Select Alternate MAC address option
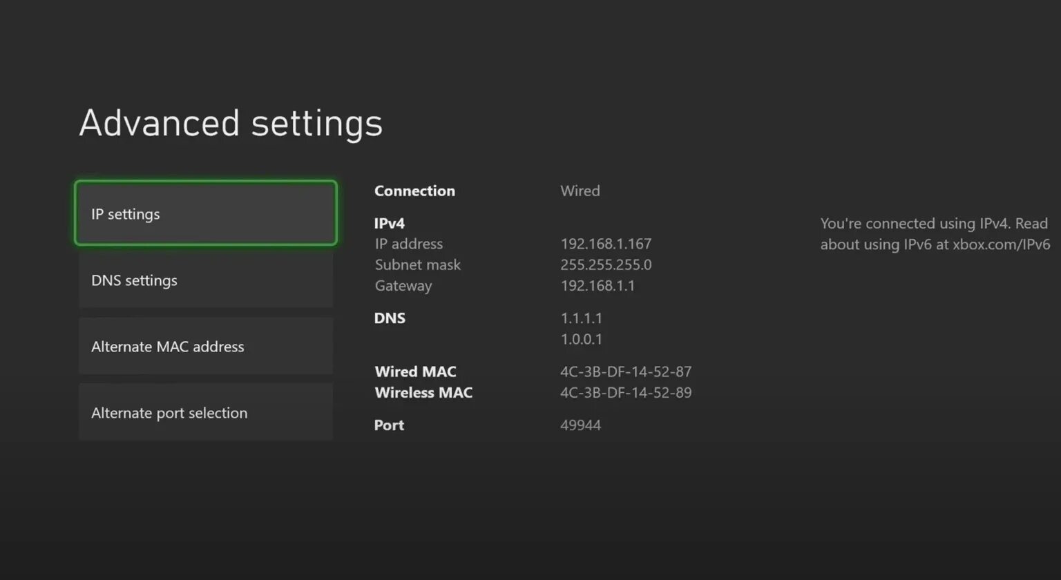The image size is (1061, 580). [x=205, y=347]
